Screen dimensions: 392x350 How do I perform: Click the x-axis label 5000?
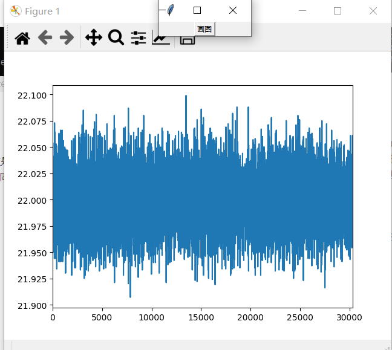[102, 317]
